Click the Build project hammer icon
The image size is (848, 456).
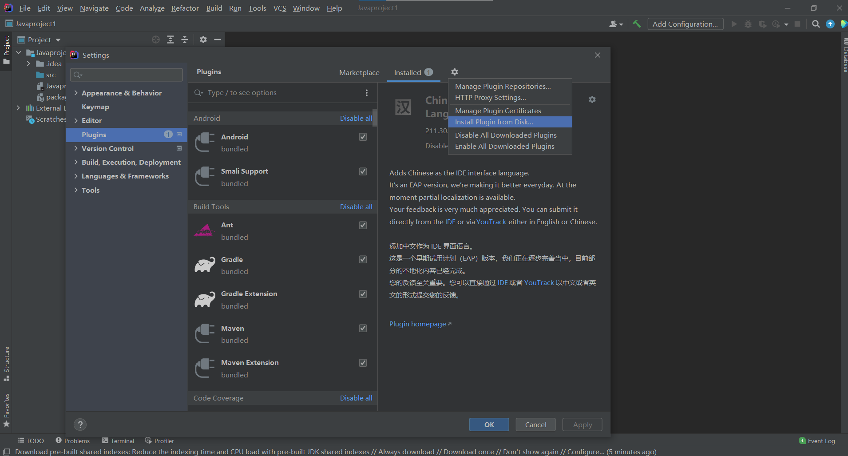tap(637, 24)
